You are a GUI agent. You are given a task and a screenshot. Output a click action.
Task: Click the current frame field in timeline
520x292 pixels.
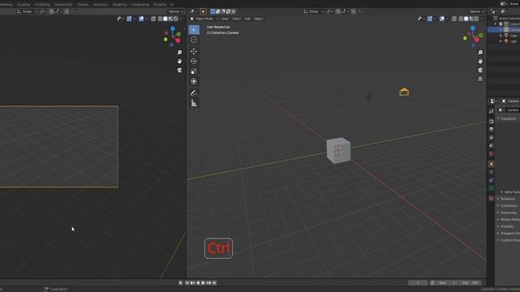(418, 283)
